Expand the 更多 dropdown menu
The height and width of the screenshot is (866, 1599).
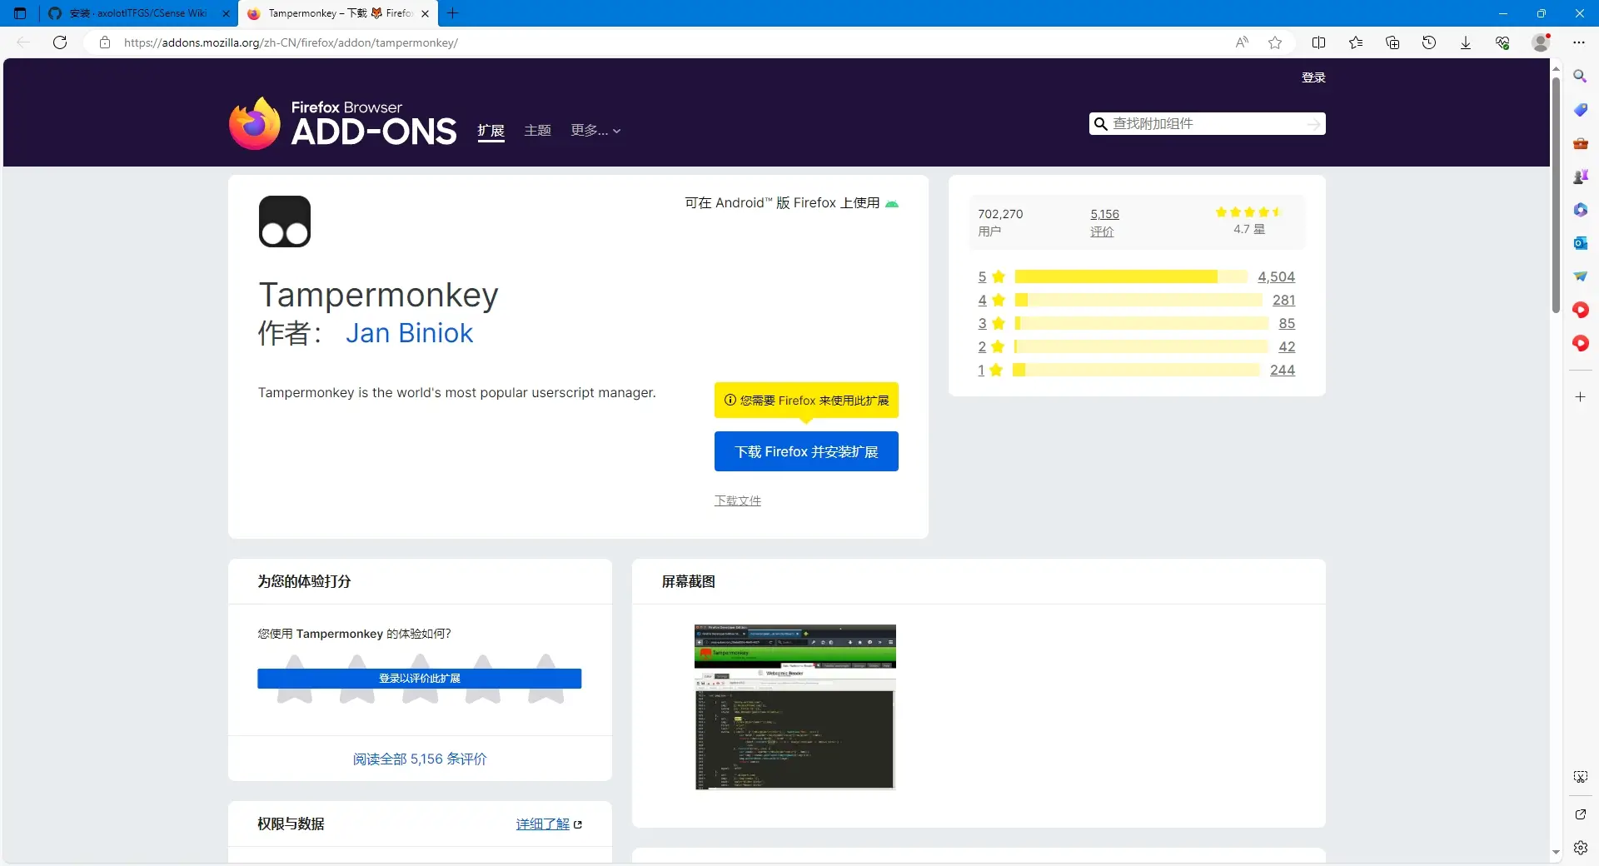(x=595, y=131)
